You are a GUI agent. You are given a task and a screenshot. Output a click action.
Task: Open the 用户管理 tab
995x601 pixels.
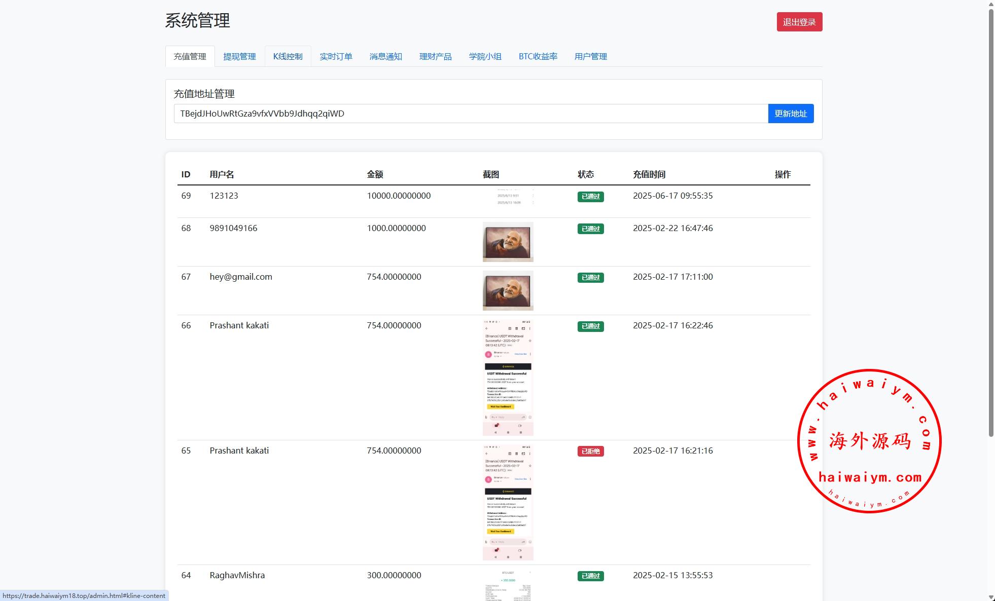click(x=590, y=56)
